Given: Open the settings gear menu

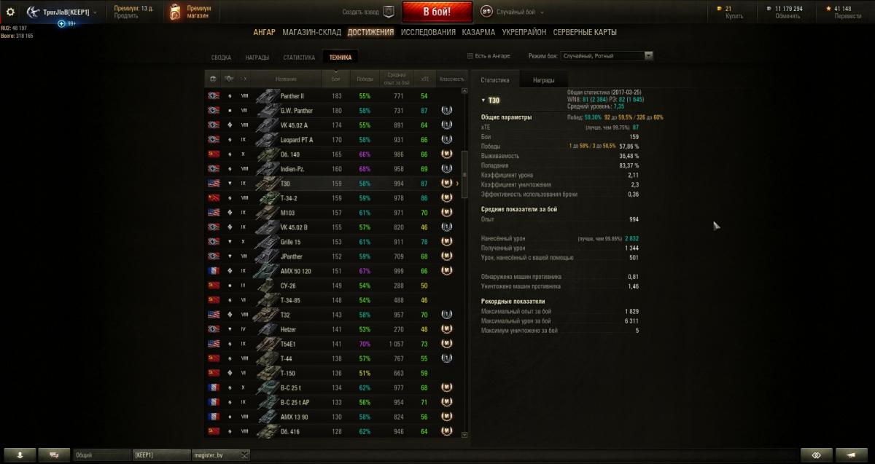Looking at the screenshot, I should click(x=10, y=12).
